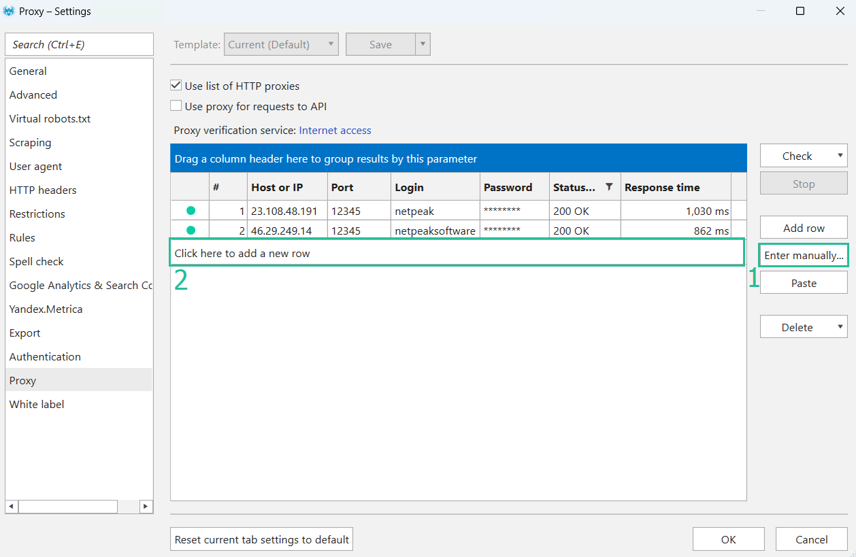Open Authentication settings
Screen dimensions: 856x557
(79, 357)
